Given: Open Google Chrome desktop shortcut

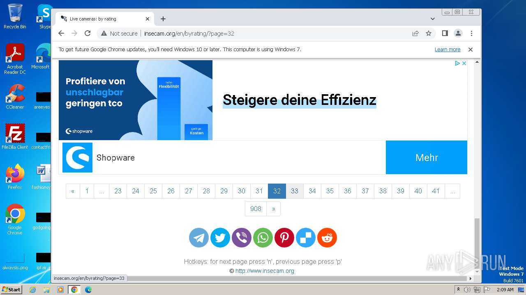Looking at the screenshot, I should click(15, 219).
